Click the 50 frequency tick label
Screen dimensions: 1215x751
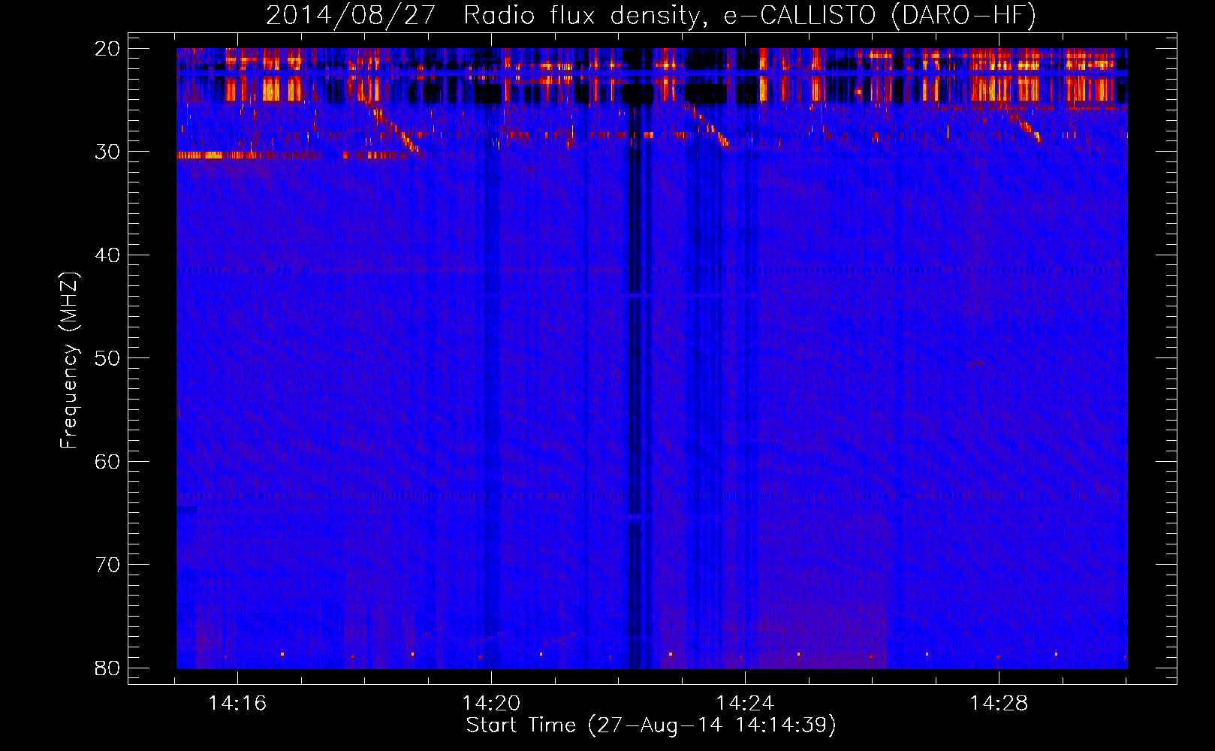point(107,358)
